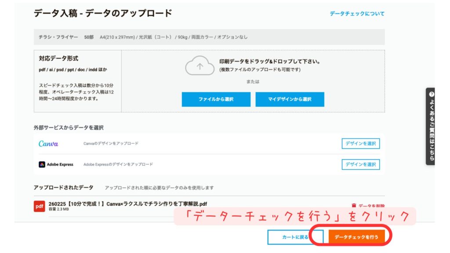Click the red PDF file icon

(x=40, y=206)
